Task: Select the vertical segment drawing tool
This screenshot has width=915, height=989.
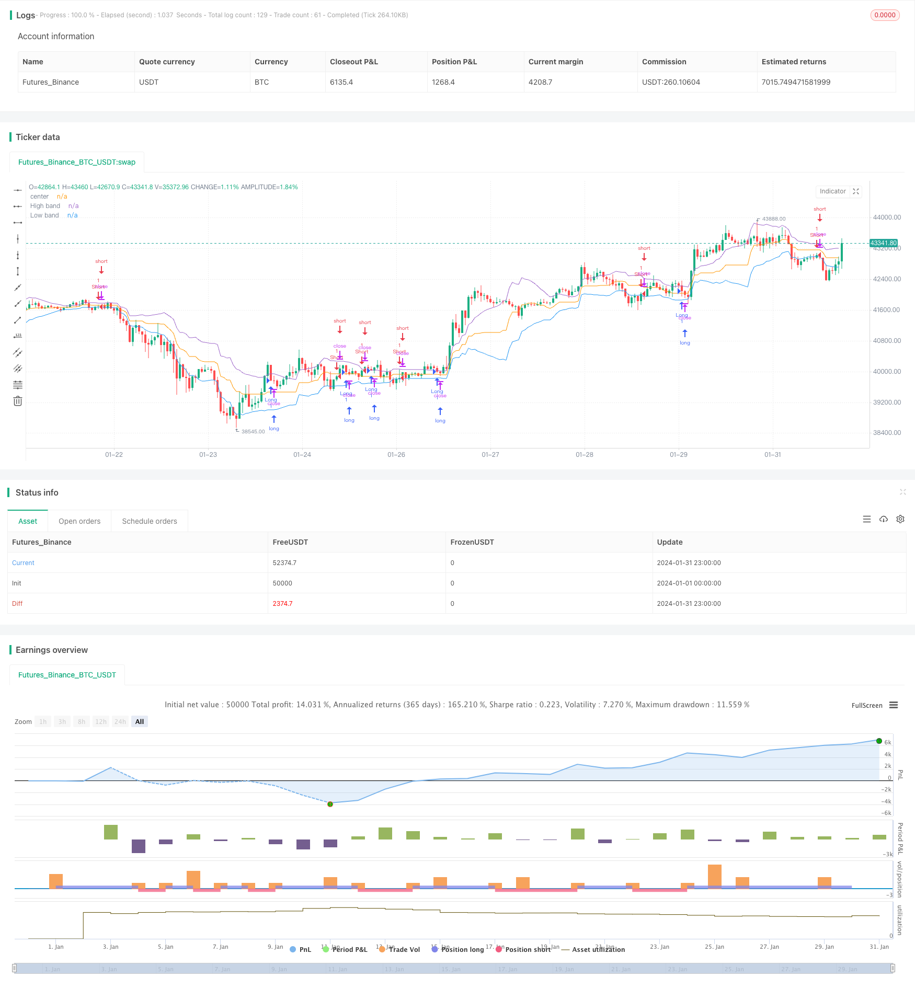Action: (x=18, y=271)
